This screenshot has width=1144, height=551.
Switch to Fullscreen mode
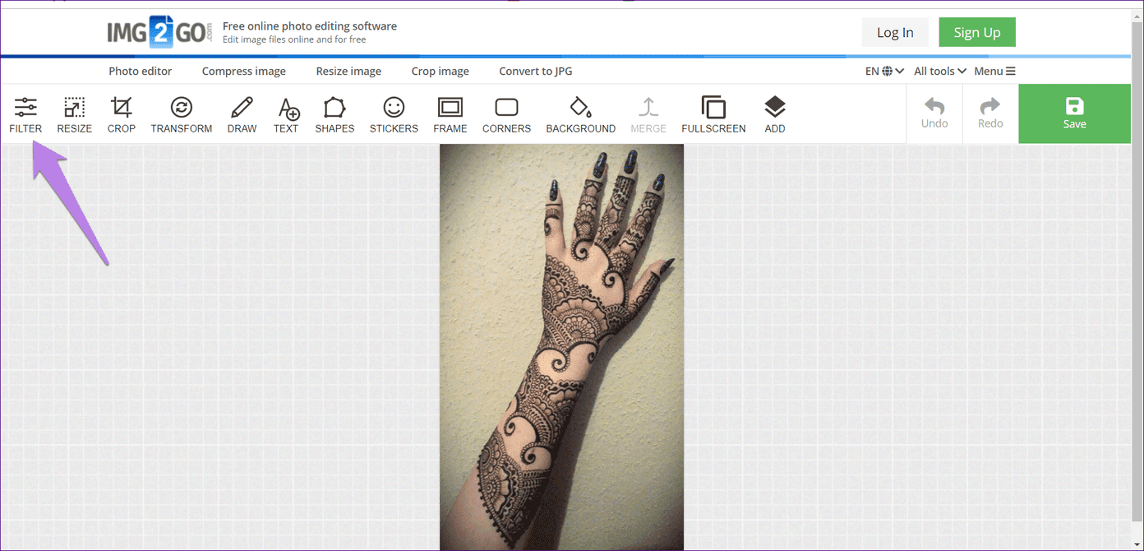pyautogui.click(x=713, y=114)
